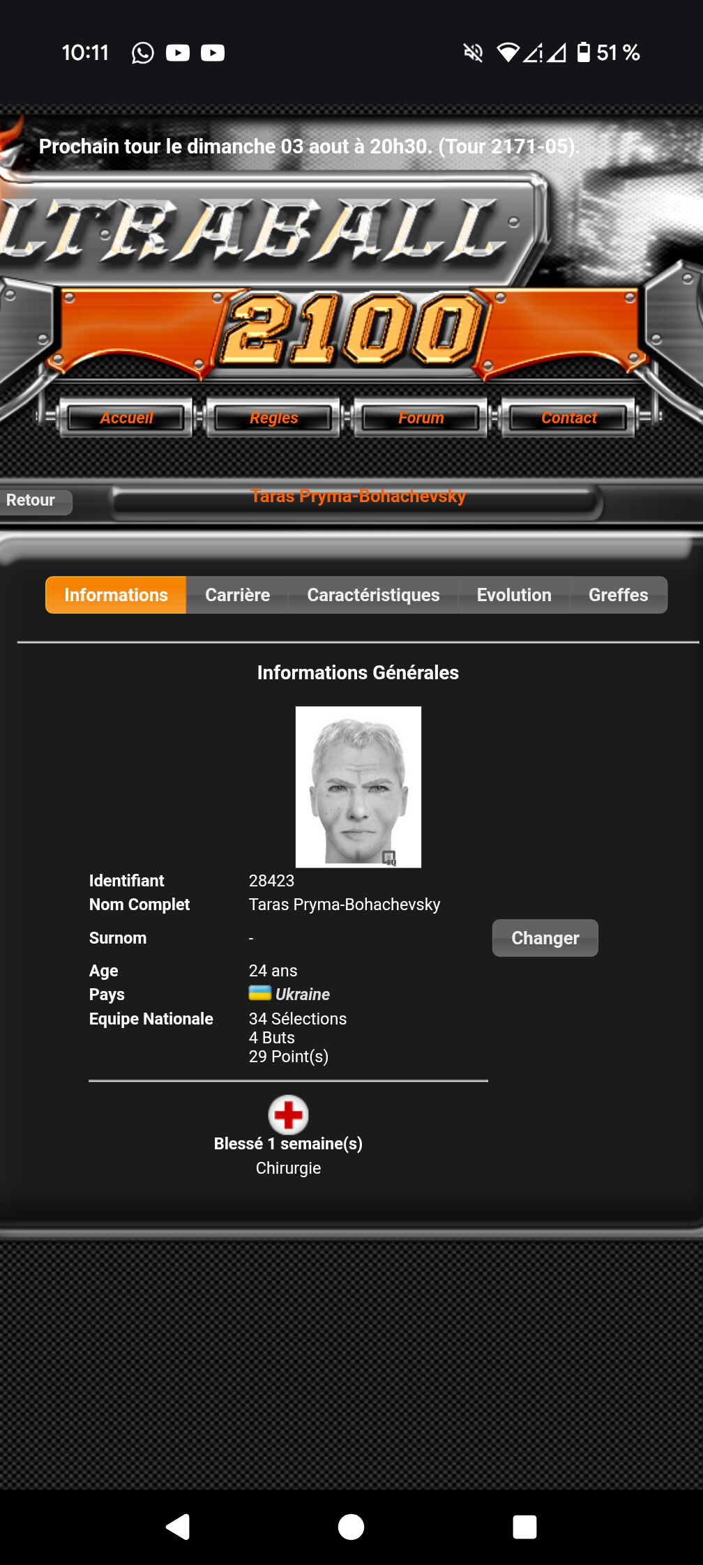The image size is (703, 1565).
Task: Tap the WhatsApp notification icon
Action: coord(143,53)
